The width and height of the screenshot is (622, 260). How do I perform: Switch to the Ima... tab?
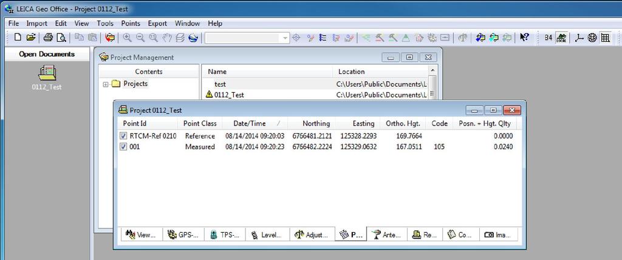[x=498, y=235]
